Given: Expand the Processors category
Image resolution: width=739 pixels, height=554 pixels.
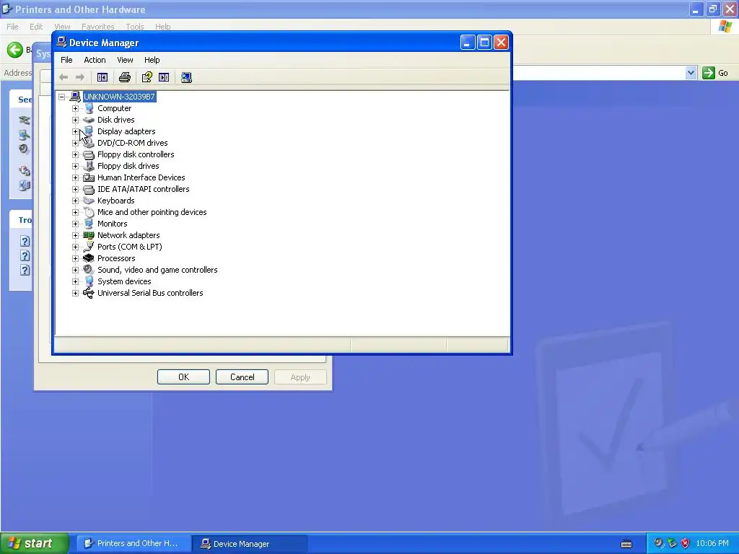Looking at the screenshot, I should pos(75,259).
